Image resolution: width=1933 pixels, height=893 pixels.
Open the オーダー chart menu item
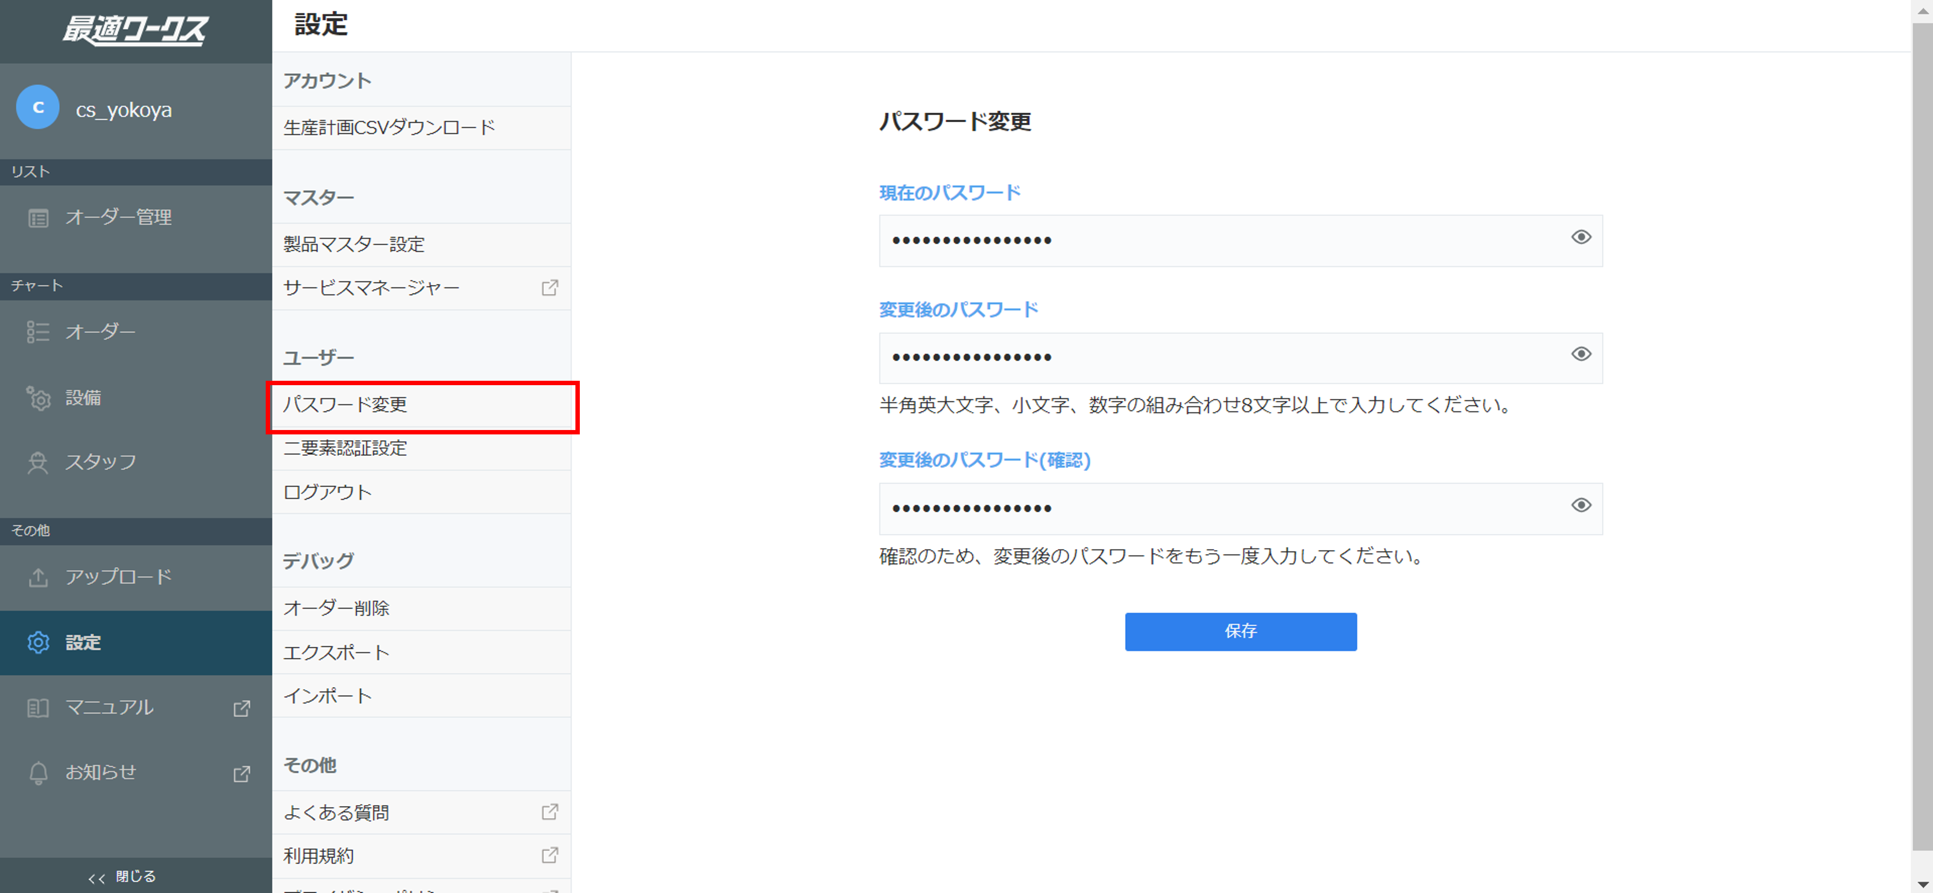click(x=136, y=332)
